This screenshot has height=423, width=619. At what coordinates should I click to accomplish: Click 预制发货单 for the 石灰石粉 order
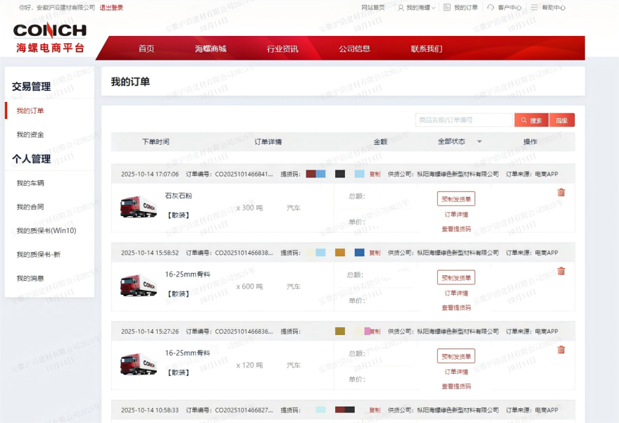click(x=456, y=199)
